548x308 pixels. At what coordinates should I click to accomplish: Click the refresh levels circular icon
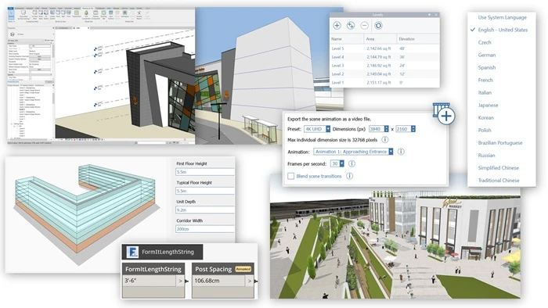378,26
